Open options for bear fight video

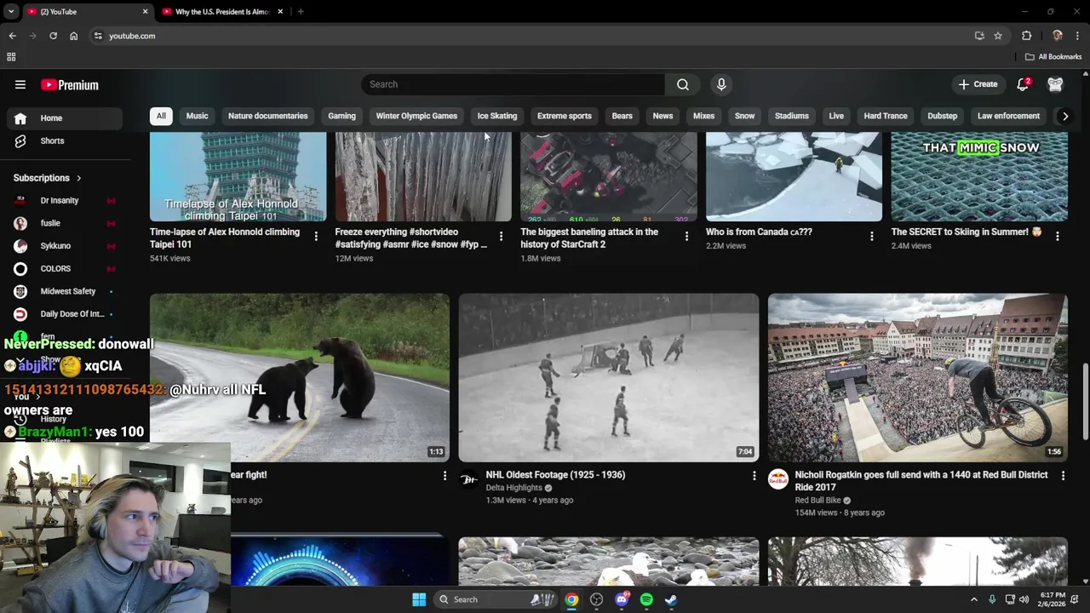[x=444, y=475]
